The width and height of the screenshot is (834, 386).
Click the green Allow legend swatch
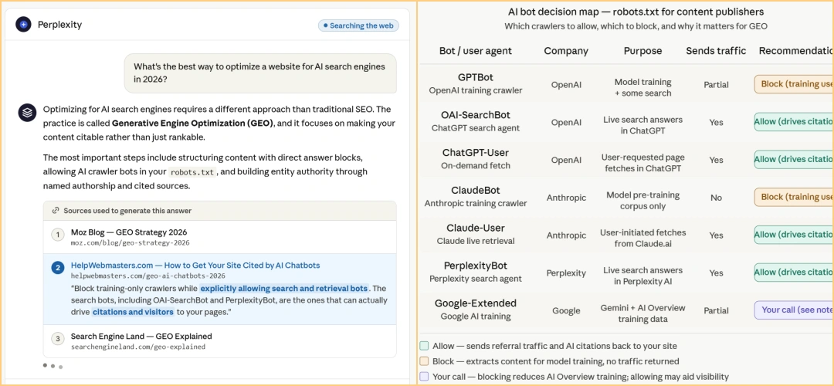pos(424,346)
